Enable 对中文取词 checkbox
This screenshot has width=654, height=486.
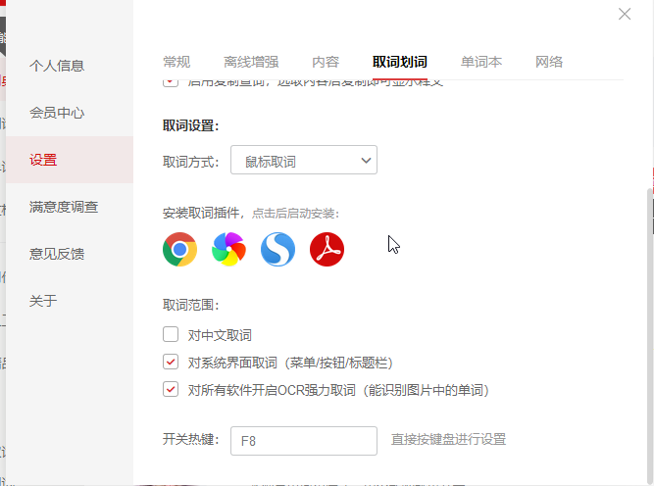(x=171, y=334)
